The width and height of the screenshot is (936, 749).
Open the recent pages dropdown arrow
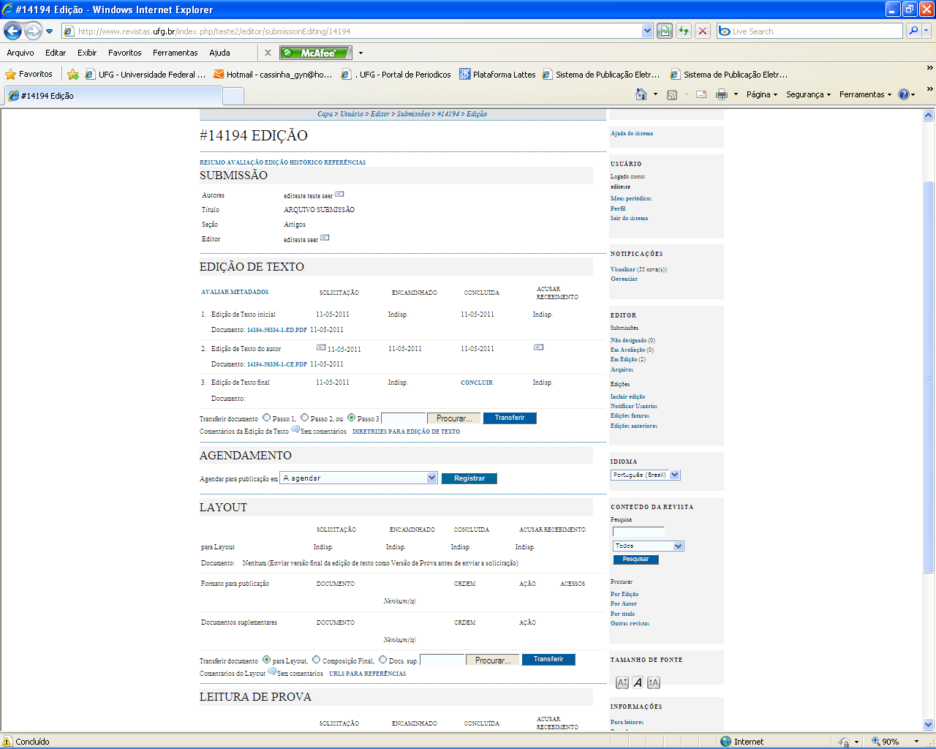pyautogui.click(x=49, y=31)
